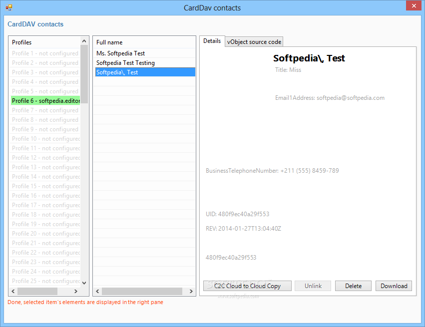Image resolution: width=425 pixels, height=327 pixels.
Task: Select Profile 12 - not configured
Action: 45,158
